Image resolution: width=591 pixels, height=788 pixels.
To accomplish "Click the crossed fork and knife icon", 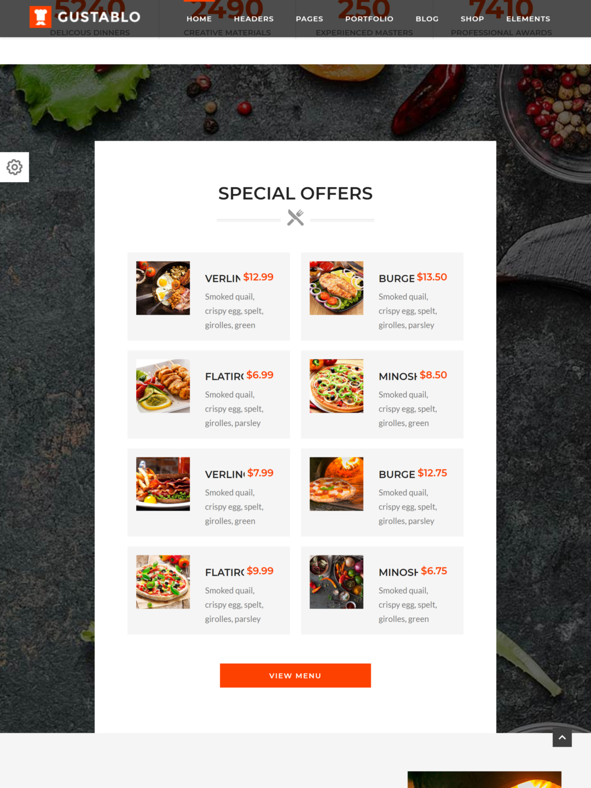I will [x=296, y=218].
